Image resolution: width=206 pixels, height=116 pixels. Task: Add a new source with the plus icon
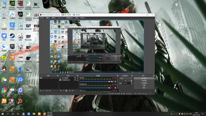point(61,91)
